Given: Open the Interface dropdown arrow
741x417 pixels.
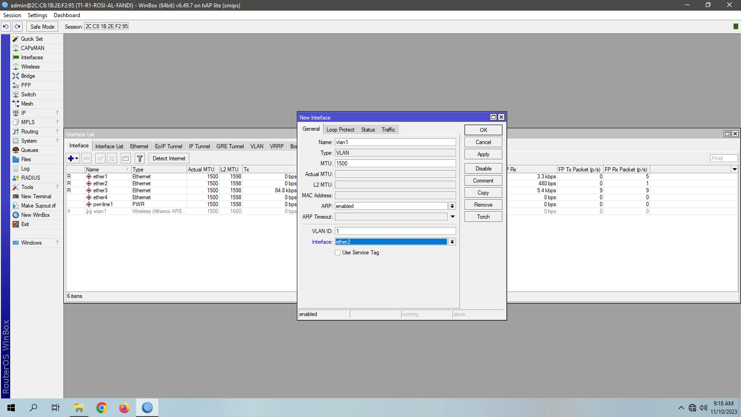Looking at the screenshot, I should pos(452,242).
